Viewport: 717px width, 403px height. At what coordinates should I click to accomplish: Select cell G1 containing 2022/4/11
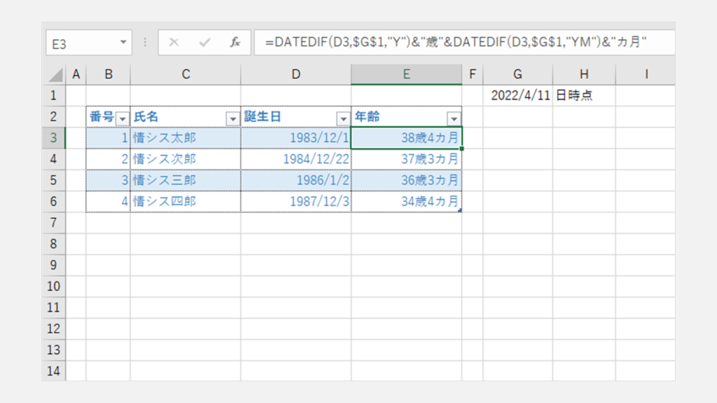pos(517,96)
